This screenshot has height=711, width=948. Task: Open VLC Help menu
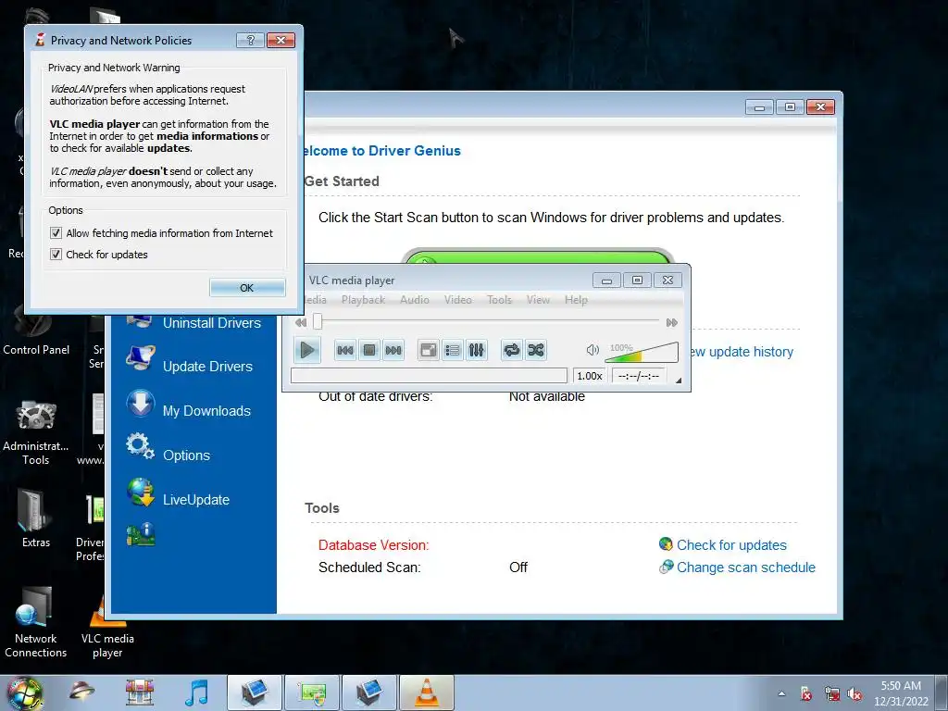(x=576, y=299)
